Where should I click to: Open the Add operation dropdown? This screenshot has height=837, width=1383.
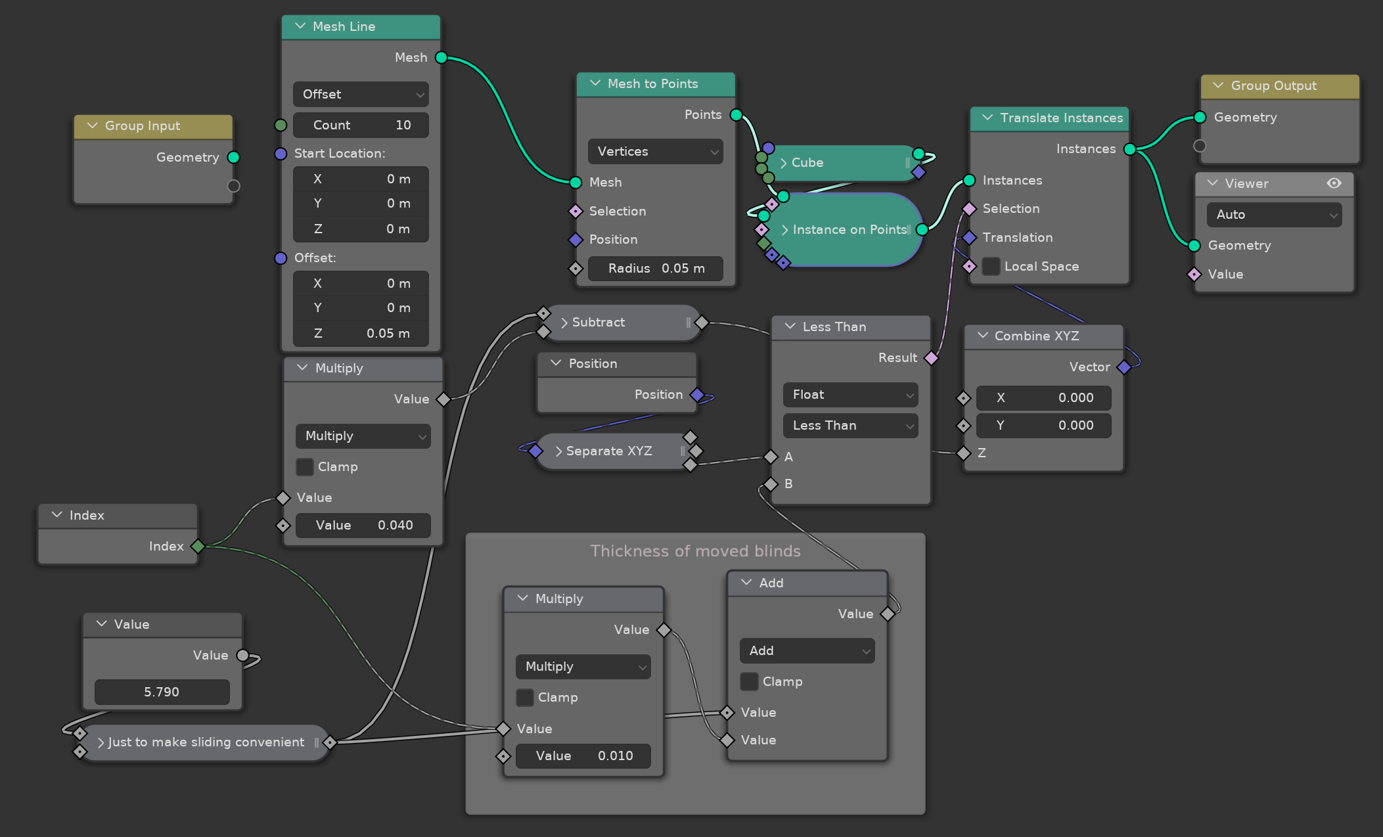pos(807,650)
